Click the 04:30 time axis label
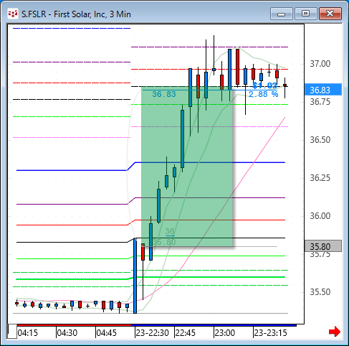Image resolution: width=349 pixels, height=346 pixels. coord(67,333)
